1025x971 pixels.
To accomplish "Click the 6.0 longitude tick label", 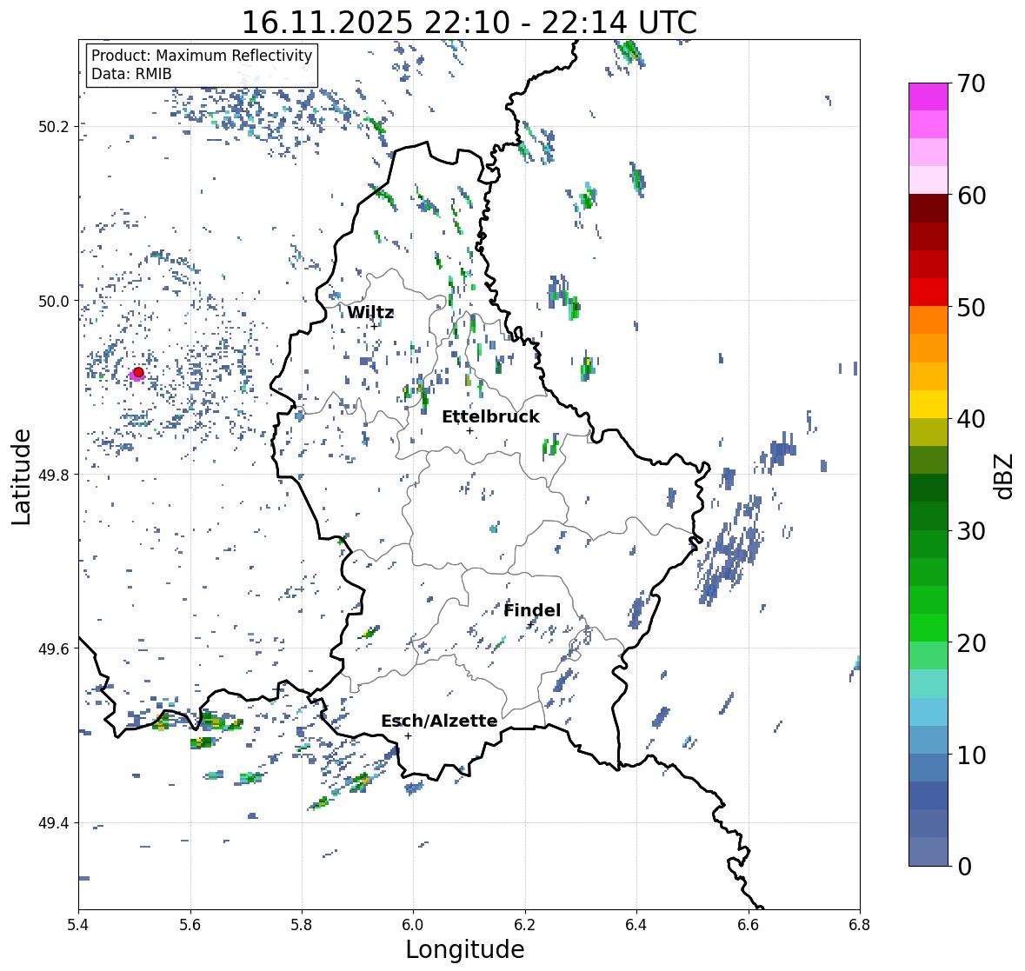I will click(413, 924).
